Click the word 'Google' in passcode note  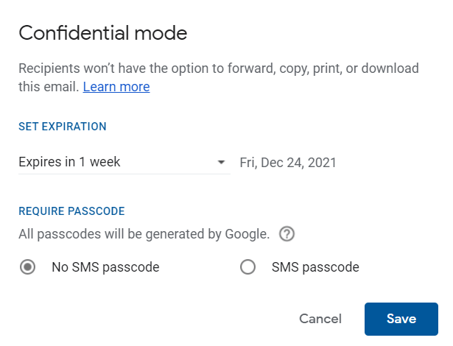click(x=247, y=234)
